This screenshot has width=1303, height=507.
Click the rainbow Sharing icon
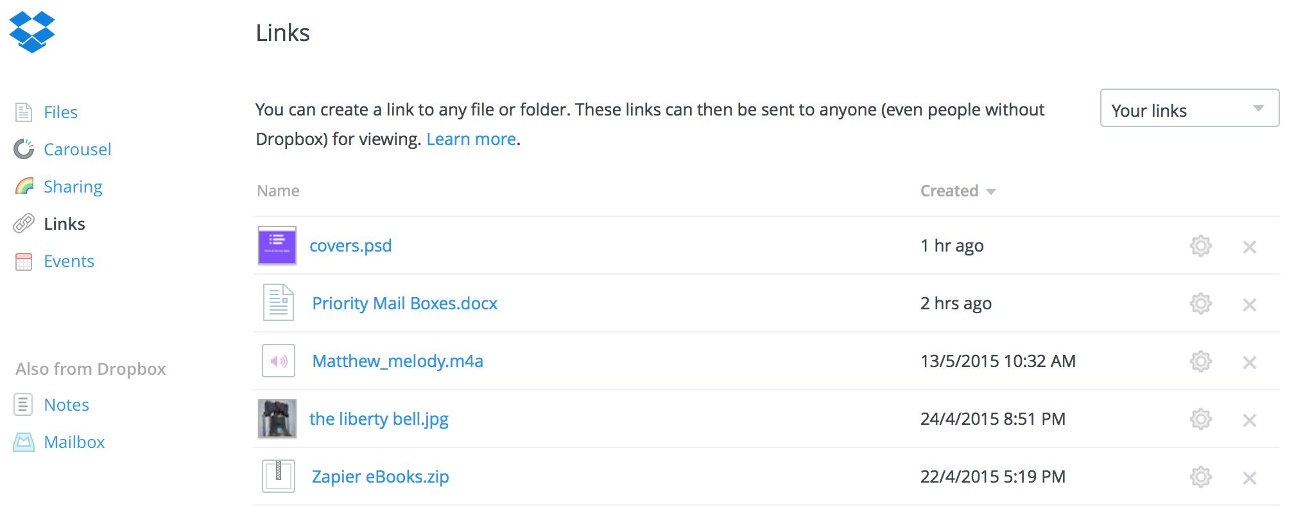(24, 186)
